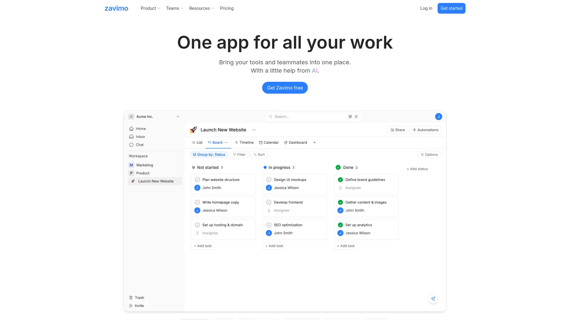Open the Home section in sidebar

pyautogui.click(x=140, y=129)
